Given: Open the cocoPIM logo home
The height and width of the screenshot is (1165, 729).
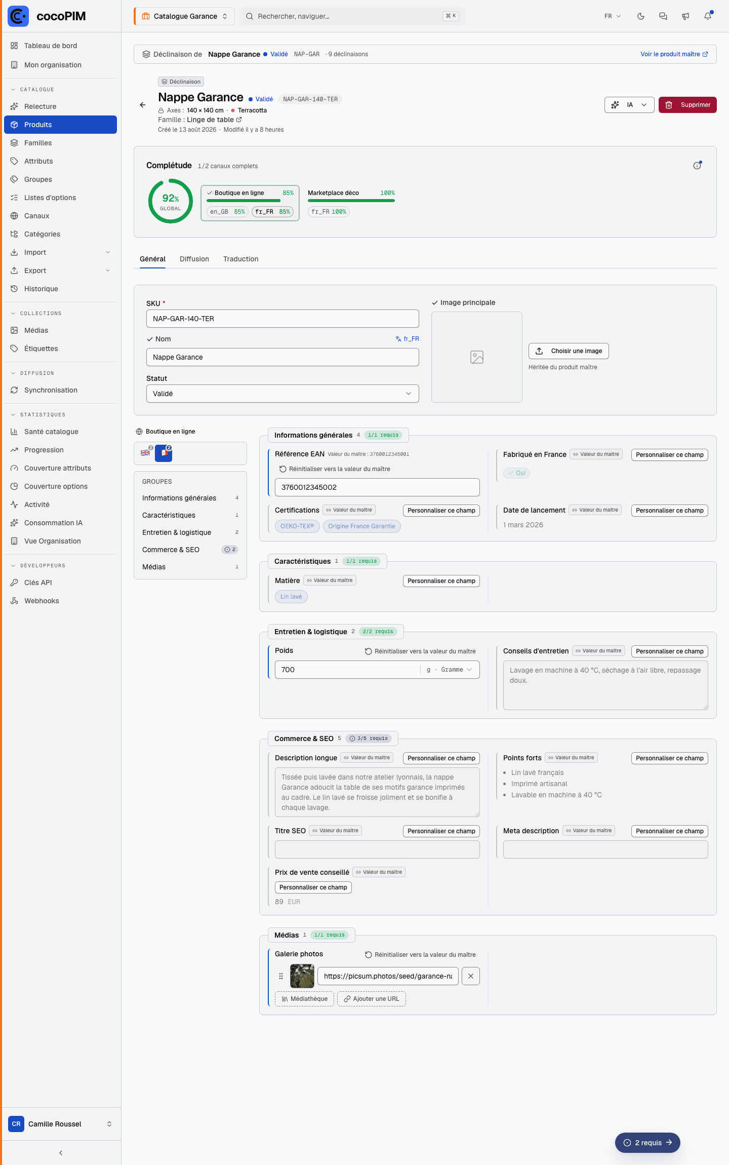Looking at the screenshot, I should click(47, 16).
